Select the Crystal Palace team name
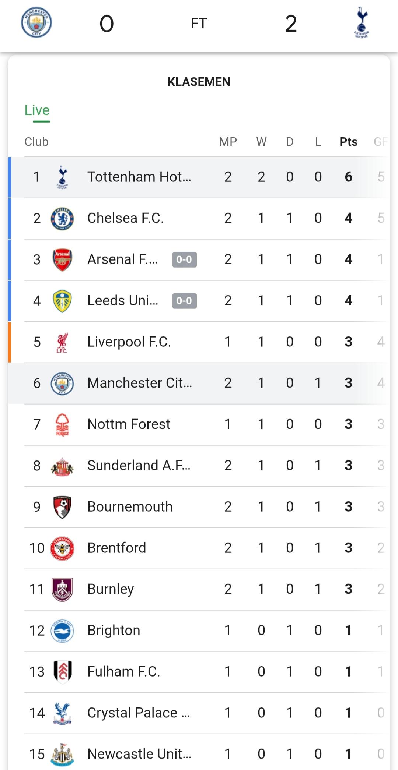The width and height of the screenshot is (398, 770). click(x=139, y=713)
